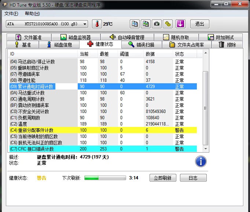Switch to the 附加测试 tab
Viewport: 250px width, 212px height.
pos(221,37)
